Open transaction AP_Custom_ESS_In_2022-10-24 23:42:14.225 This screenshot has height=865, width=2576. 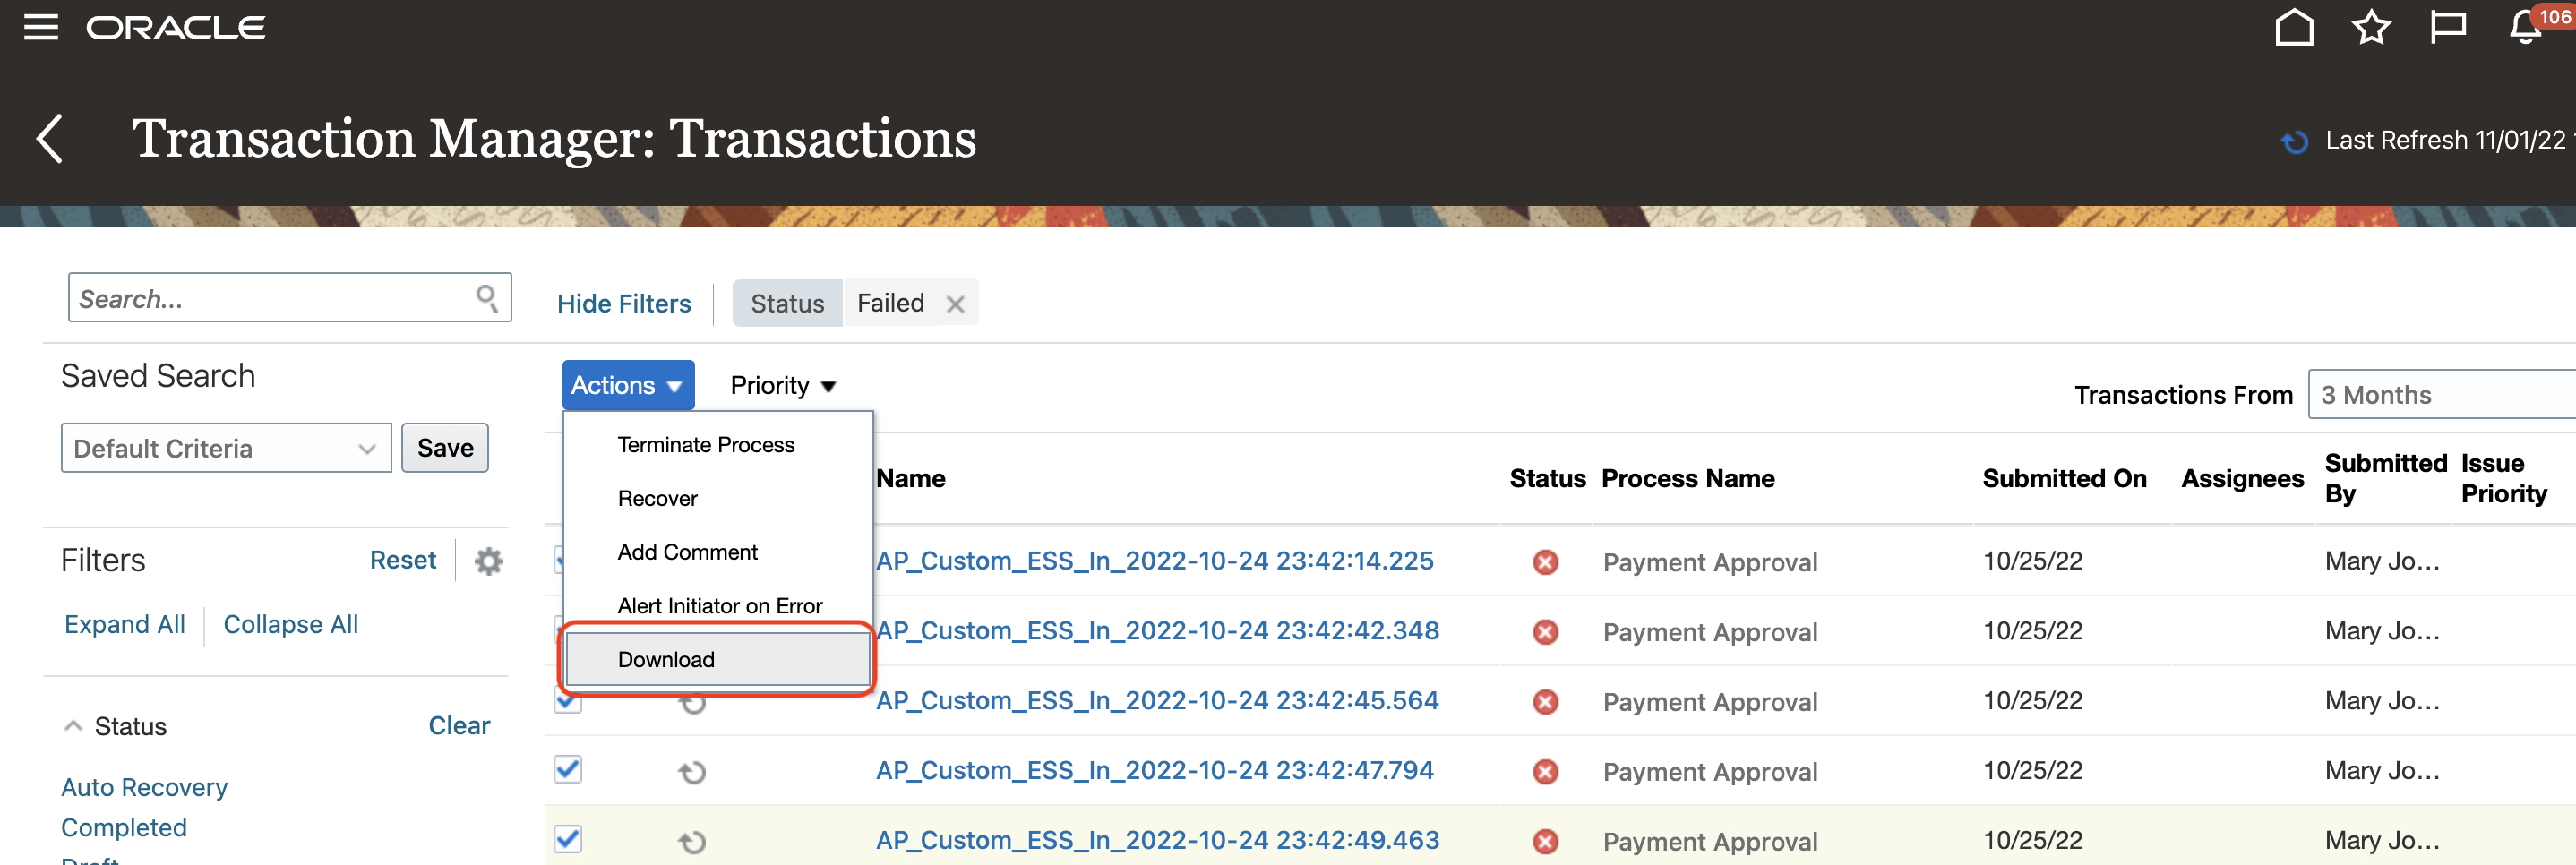point(1154,561)
